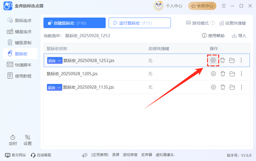Click the panda avatar icon
256x161 pixels.
(158, 6)
